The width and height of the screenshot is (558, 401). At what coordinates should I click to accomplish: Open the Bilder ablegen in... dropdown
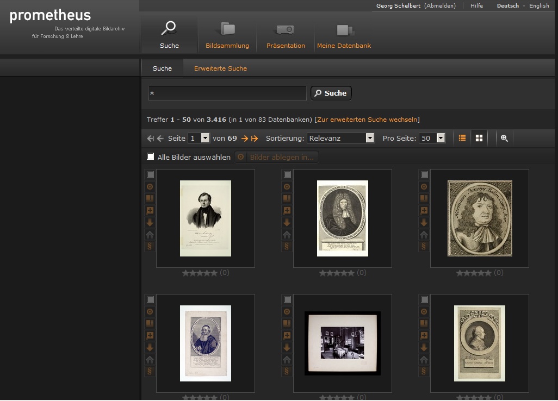click(x=276, y=157)
